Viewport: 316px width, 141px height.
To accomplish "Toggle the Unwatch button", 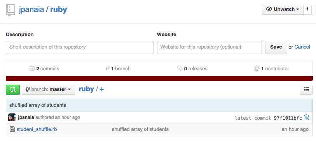I will tap(283, 9).
